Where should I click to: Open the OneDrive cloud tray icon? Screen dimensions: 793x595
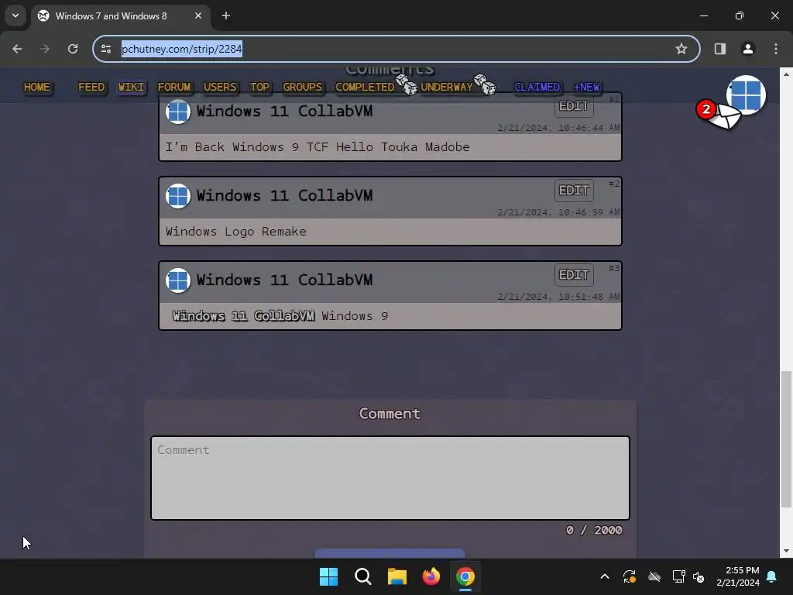654,576
